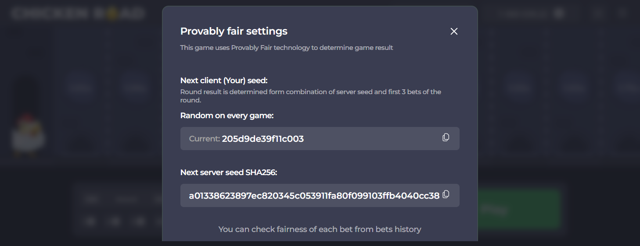Click the blurred round icon in top header

pos(559,14)
